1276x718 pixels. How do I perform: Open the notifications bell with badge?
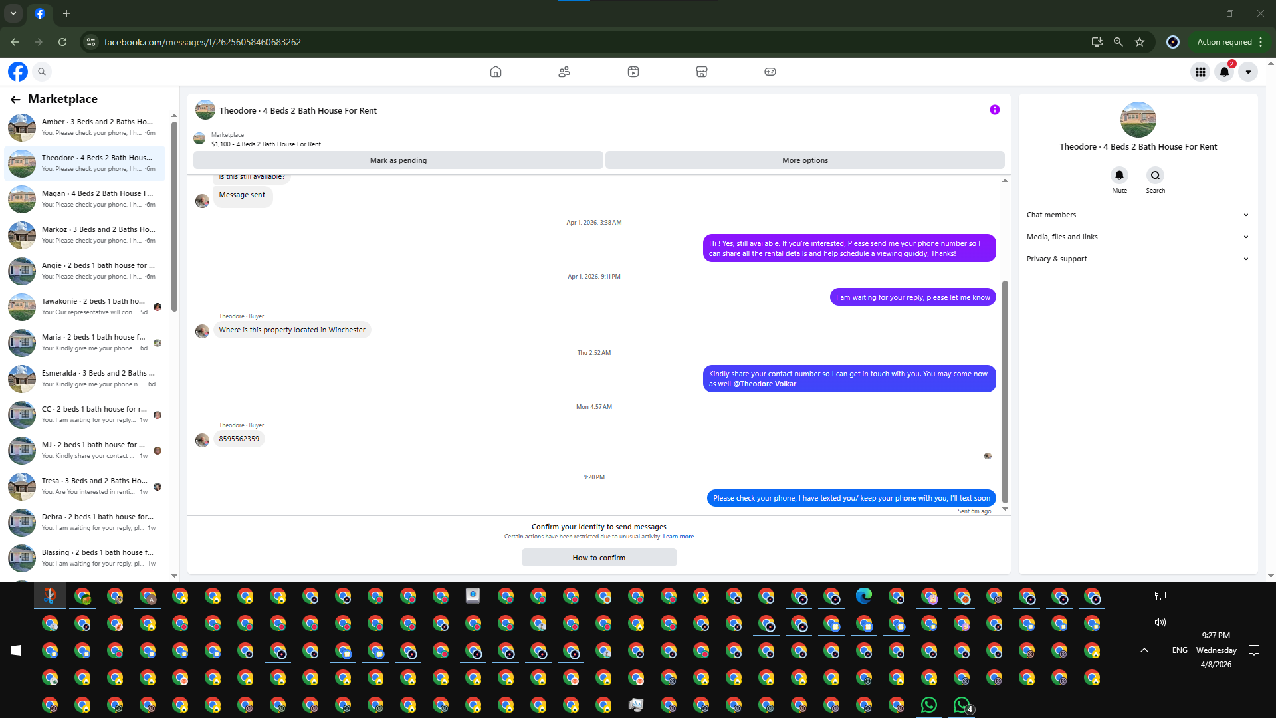1224,72
